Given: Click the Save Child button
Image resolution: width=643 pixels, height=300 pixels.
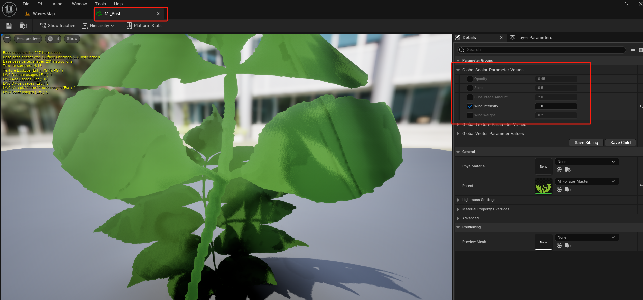Looking at the screenshot, I should [x=620, y=143].
